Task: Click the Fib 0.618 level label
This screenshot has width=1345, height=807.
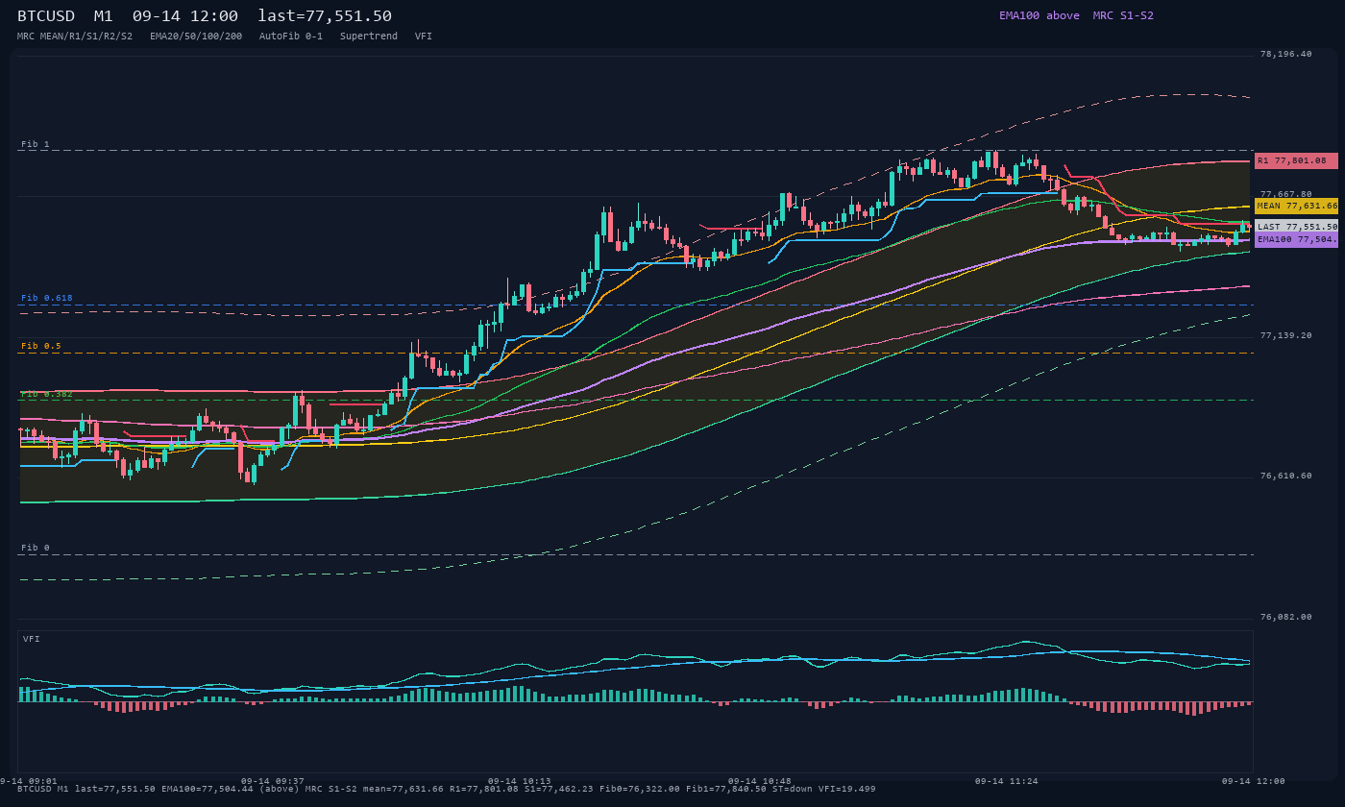Action: coord(47,298)
